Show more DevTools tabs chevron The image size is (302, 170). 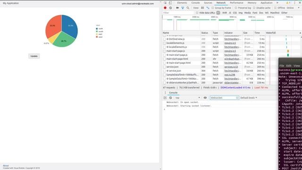click(277, 3)
